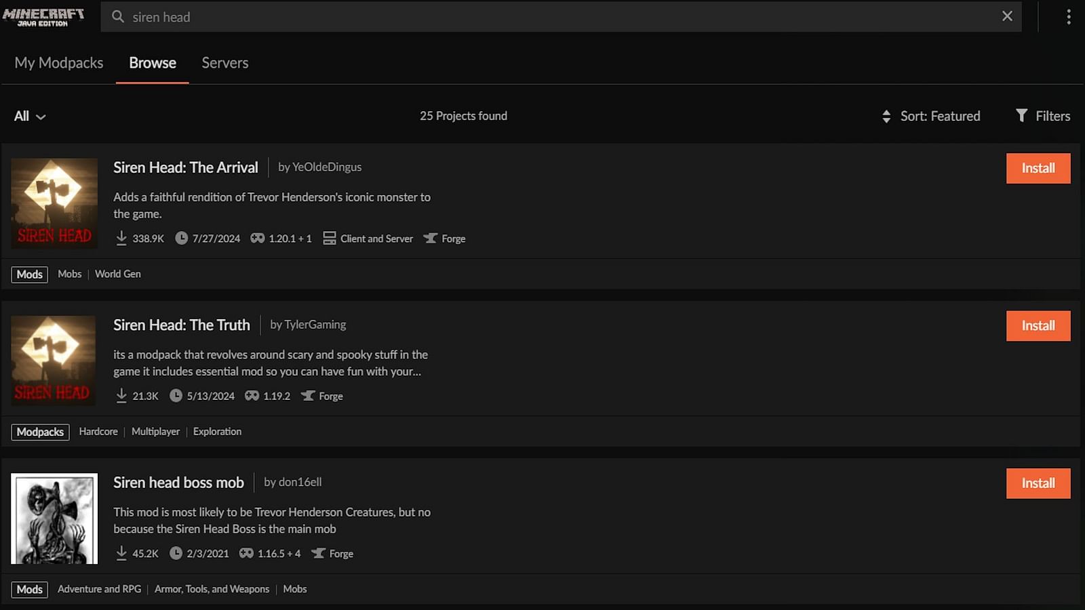Click download count icon on Siren Head: The Truth
This screenshot has height=610, width=1085.
(x=121, y=396)
